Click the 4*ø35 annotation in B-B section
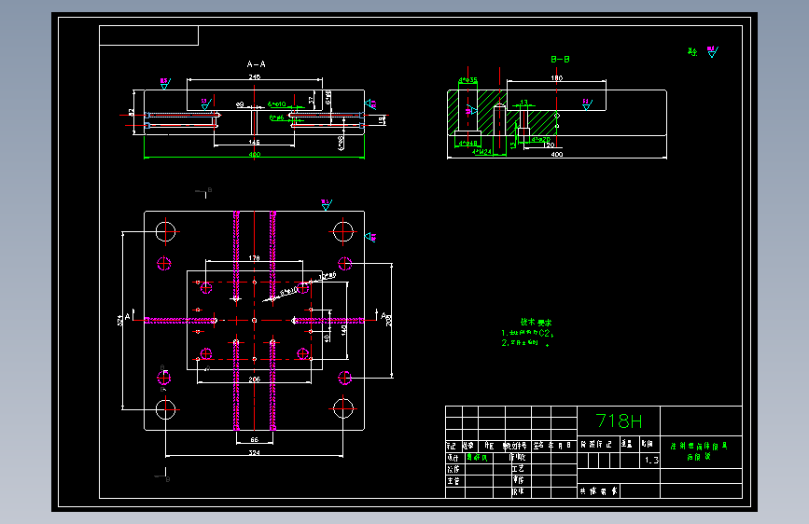The width and height of the screenshot is (809, 524). coord(467,80)
